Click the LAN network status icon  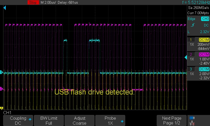pos(192,123)
